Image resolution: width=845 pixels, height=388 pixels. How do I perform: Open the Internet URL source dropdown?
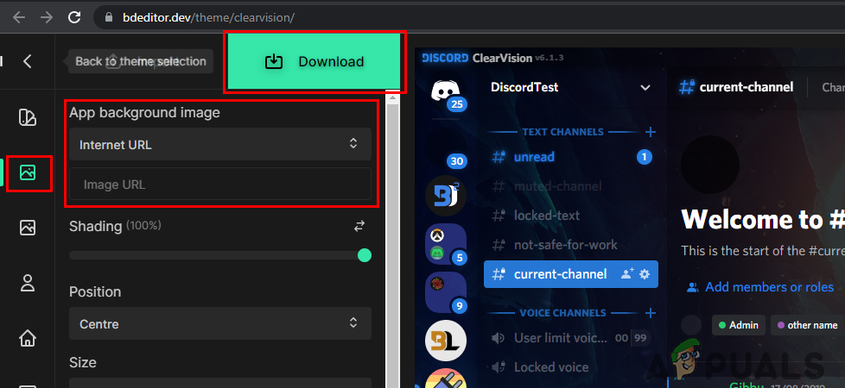(219, 144)
